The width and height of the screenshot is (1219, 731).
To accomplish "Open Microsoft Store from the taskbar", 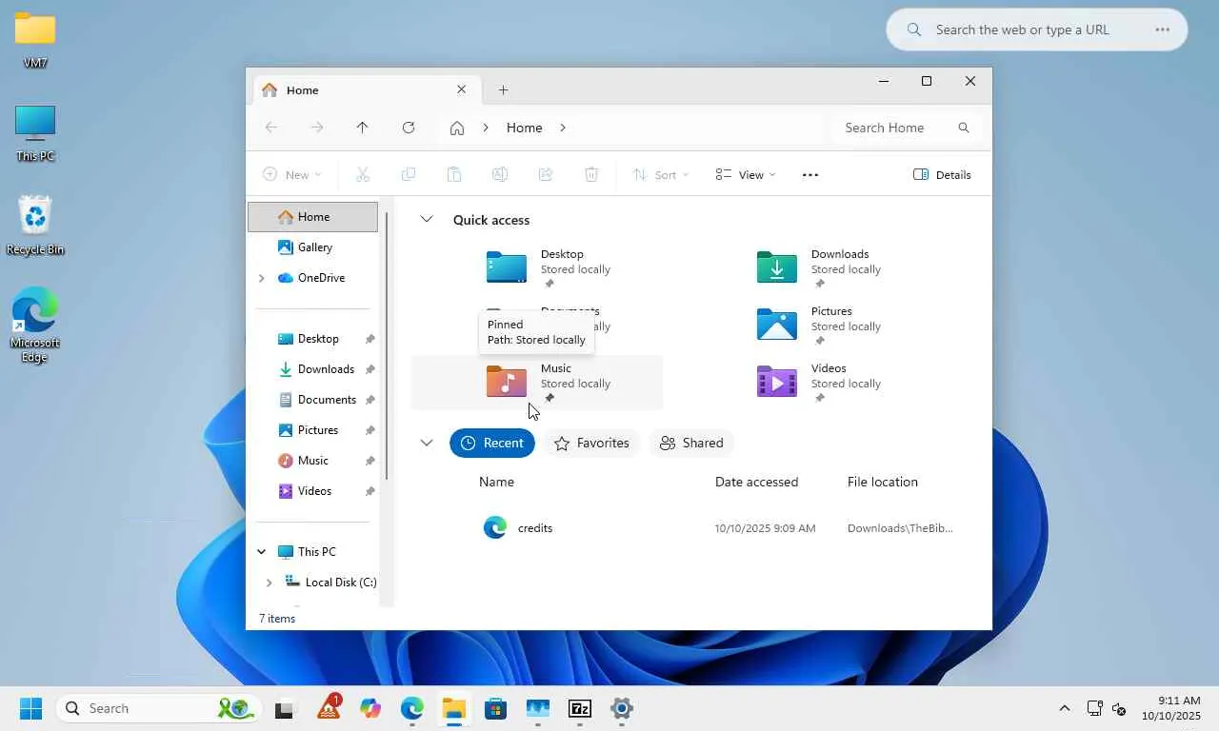I will (495, 708).
